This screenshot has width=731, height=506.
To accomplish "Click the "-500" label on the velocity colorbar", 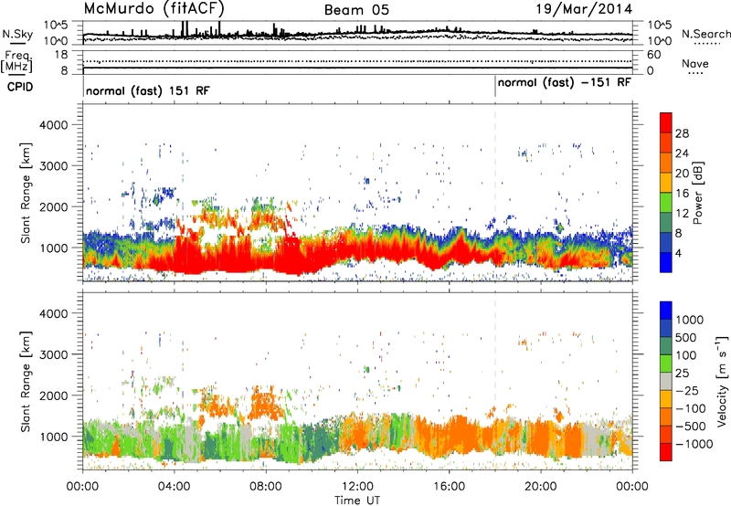I will pos(691,427).
